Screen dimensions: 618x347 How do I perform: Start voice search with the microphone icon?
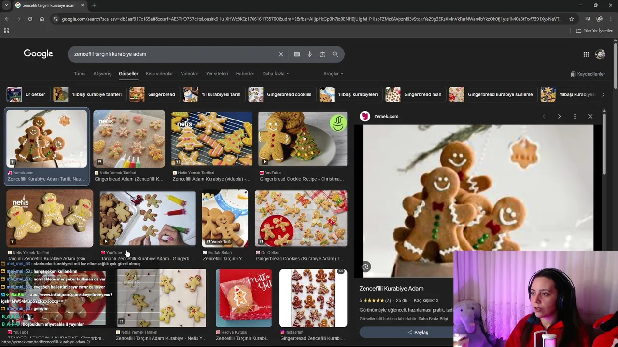[x=309, y=54]
